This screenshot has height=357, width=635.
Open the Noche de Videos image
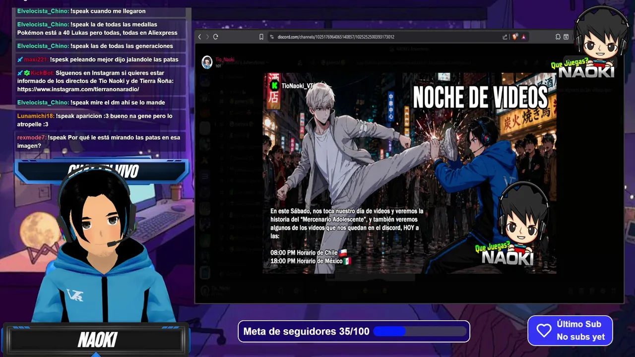(409, 173)
